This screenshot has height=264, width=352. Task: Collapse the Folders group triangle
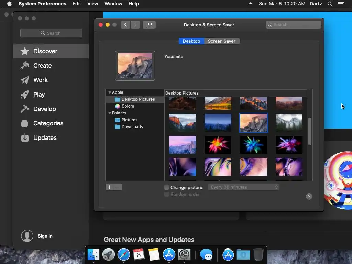click(x=110, y=113)
